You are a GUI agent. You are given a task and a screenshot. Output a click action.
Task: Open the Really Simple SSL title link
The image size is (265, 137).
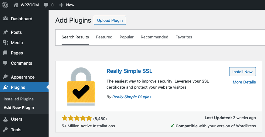pos(129,71)
